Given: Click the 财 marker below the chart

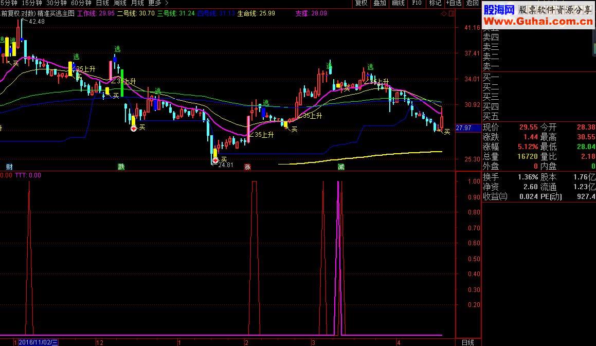Looking at the screenshot, I should point(9,167).
